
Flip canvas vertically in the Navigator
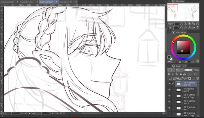198,28
